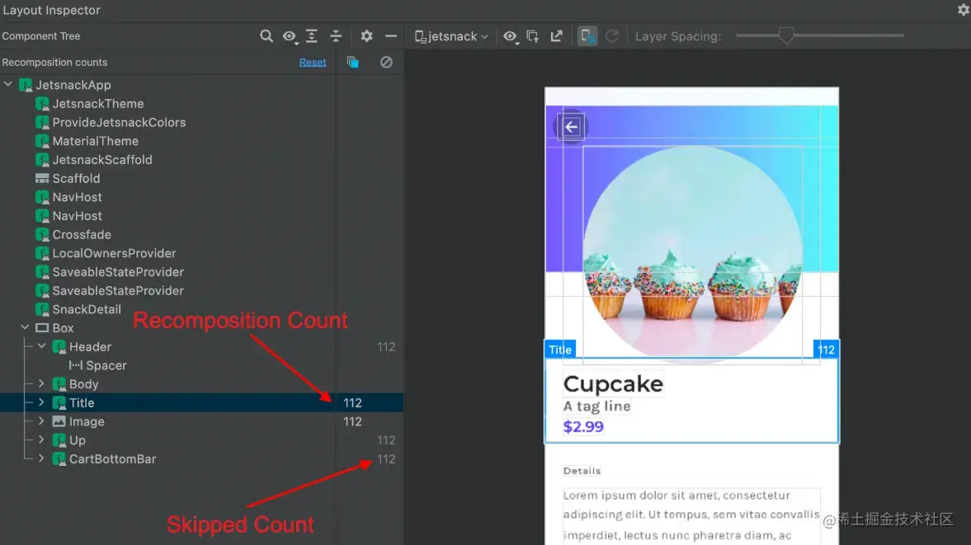Click the skipped count column icon
This screenshot has width=971, height=545.
click(386, 62)
